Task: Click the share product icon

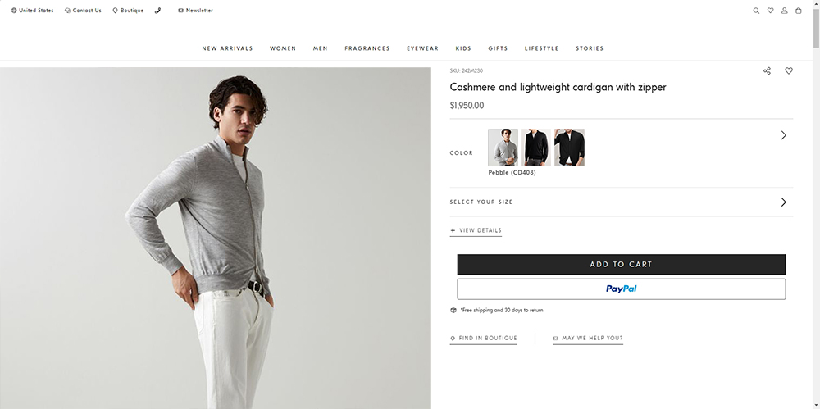Action: [767, 71]
